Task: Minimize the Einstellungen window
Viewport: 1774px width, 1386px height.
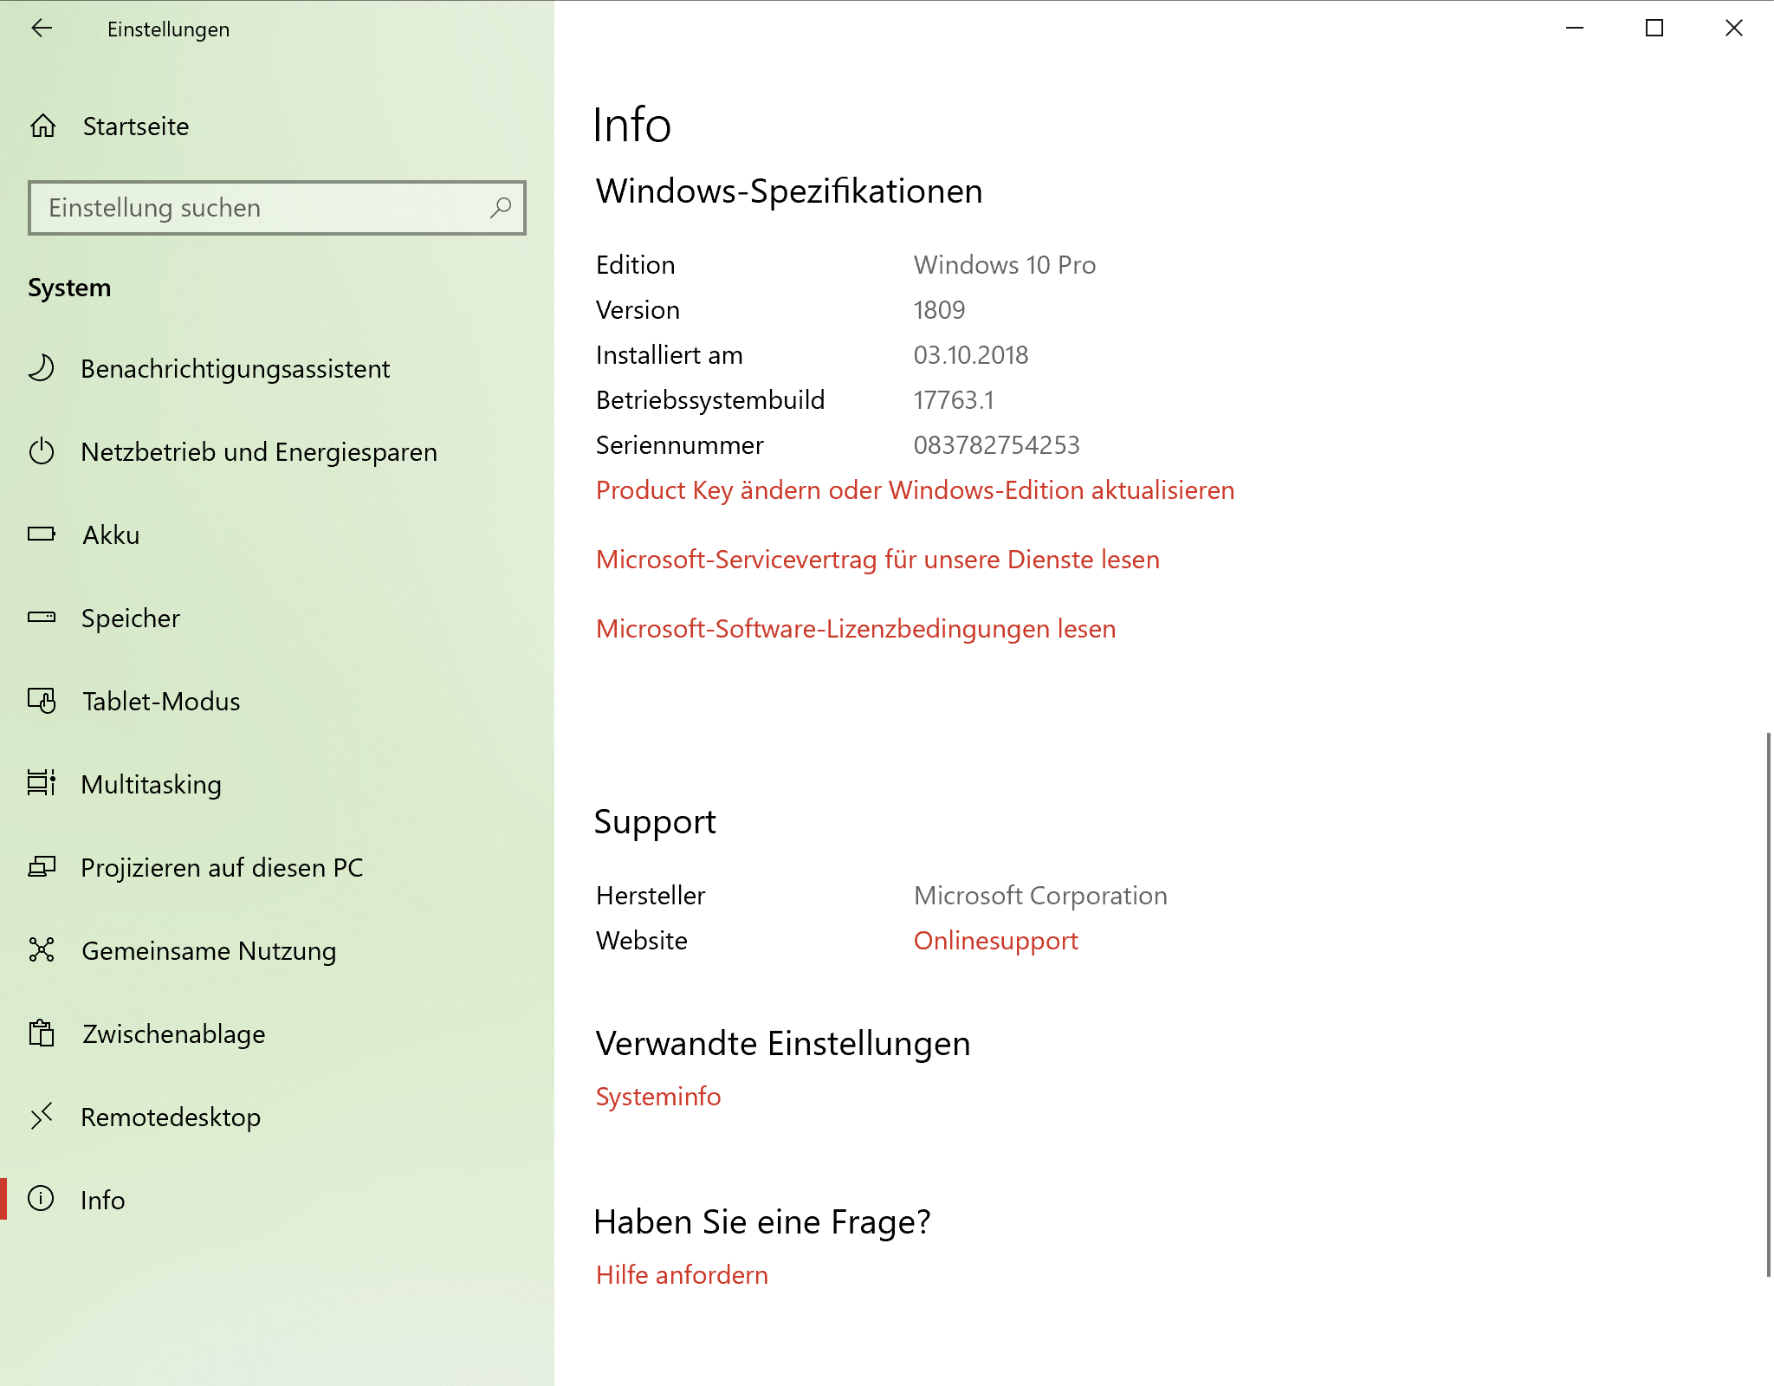Action: (x=1575, y=29)
